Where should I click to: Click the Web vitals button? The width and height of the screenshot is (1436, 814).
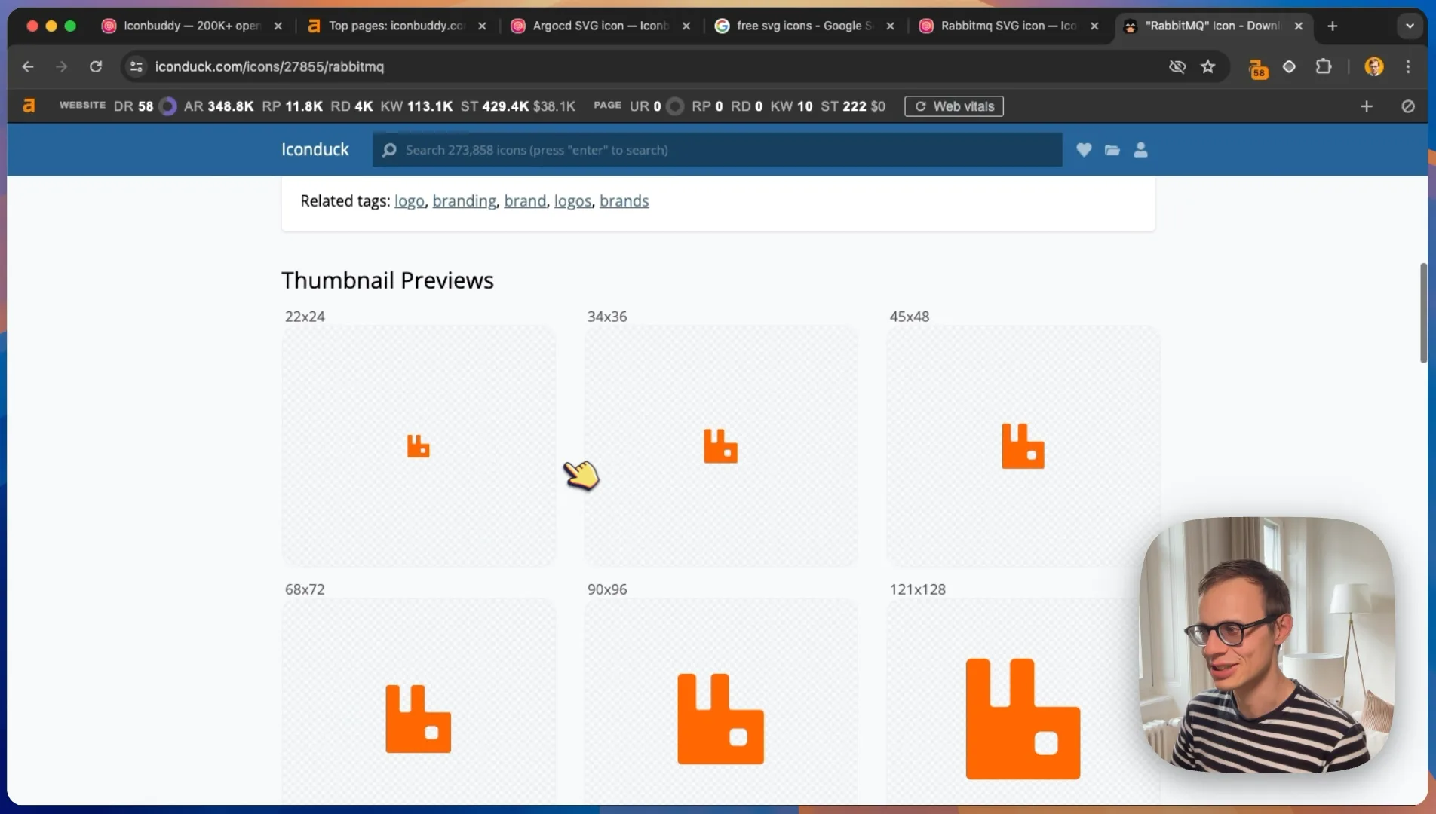(x=953, y=106)
